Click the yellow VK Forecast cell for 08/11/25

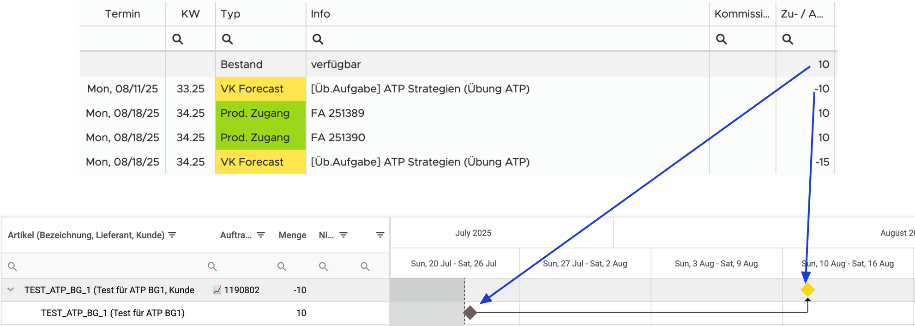click(260, 89)
